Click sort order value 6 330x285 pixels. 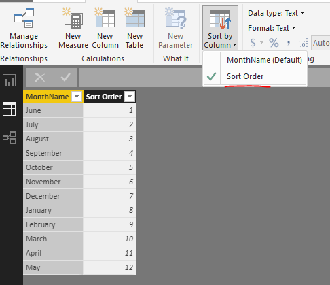pos(110,182)
